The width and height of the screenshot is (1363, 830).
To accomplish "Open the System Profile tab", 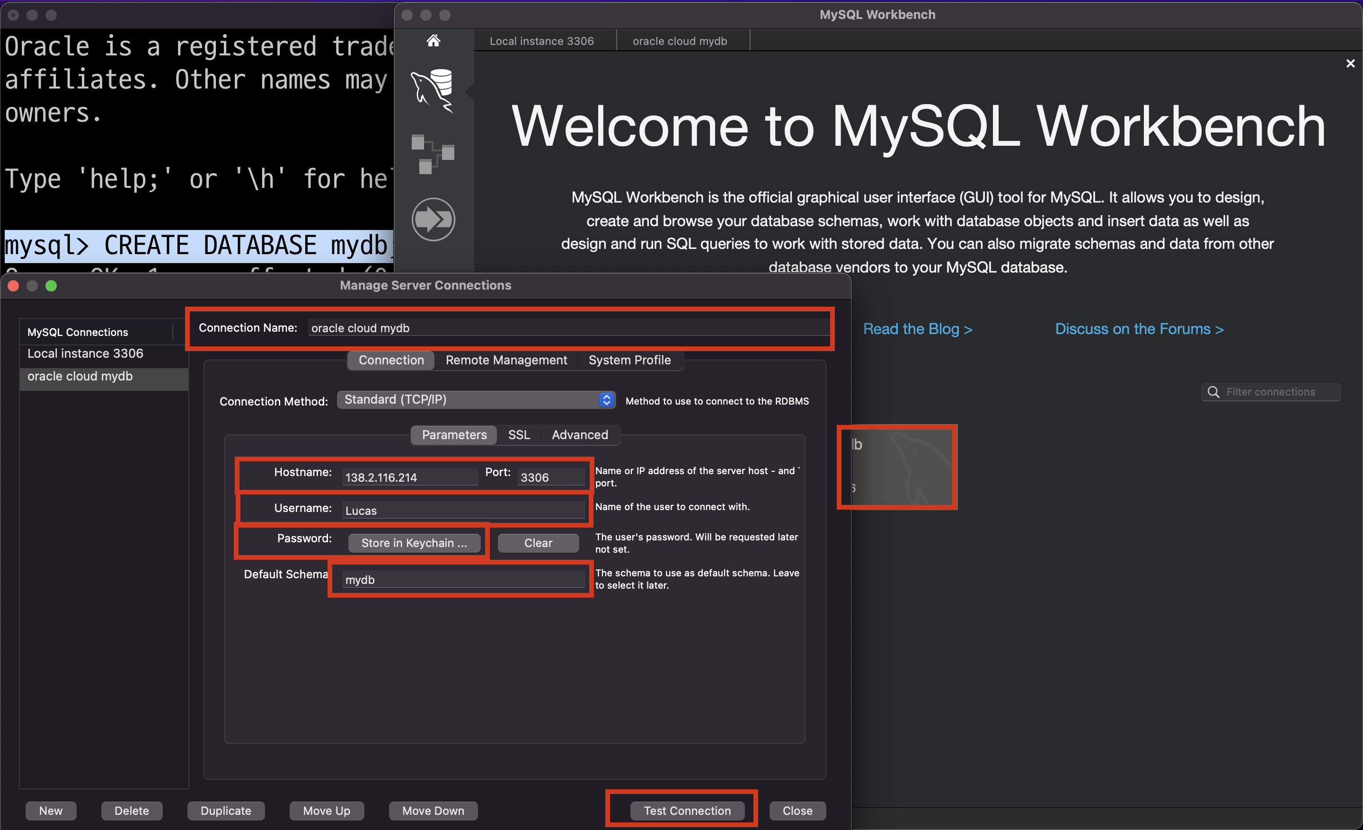I will [629, 361].
